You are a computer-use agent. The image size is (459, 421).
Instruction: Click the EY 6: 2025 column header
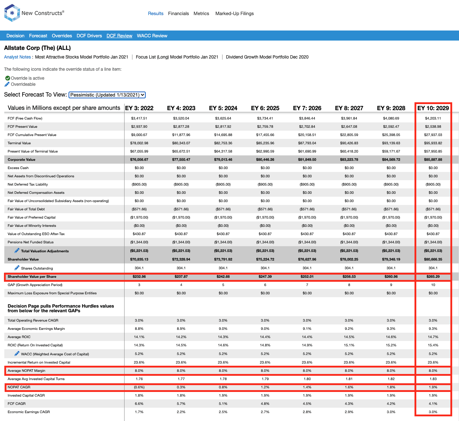(265, 108)
